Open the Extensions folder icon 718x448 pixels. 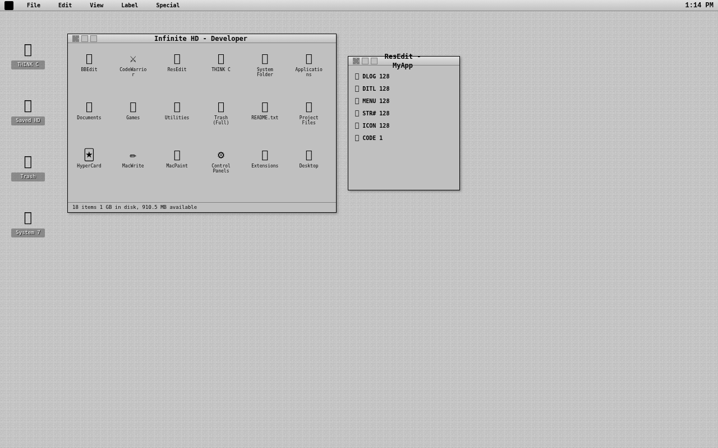pyautogui.click(x=264, y=155)
